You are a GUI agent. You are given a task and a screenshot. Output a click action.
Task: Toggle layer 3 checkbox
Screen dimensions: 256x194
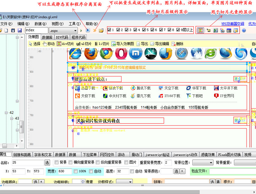tap(127, 30)
